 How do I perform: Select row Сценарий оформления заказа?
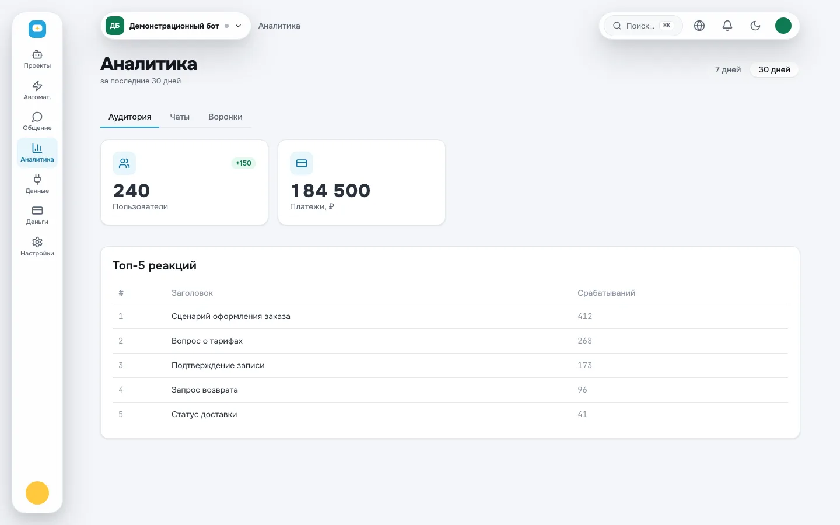(x=450, y=316)
